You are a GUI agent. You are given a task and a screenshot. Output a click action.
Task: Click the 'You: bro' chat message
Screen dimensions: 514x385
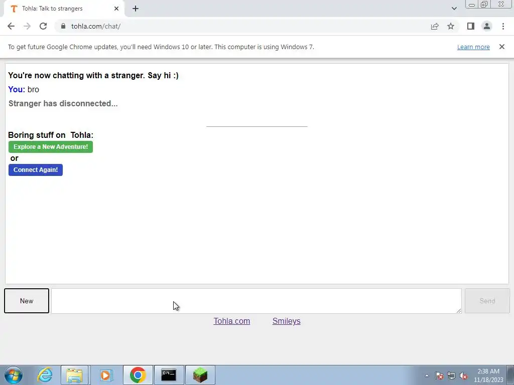(24, 89)
